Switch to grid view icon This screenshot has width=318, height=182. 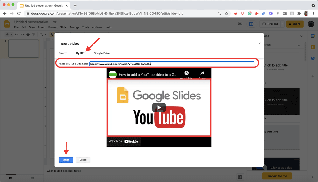32,178
